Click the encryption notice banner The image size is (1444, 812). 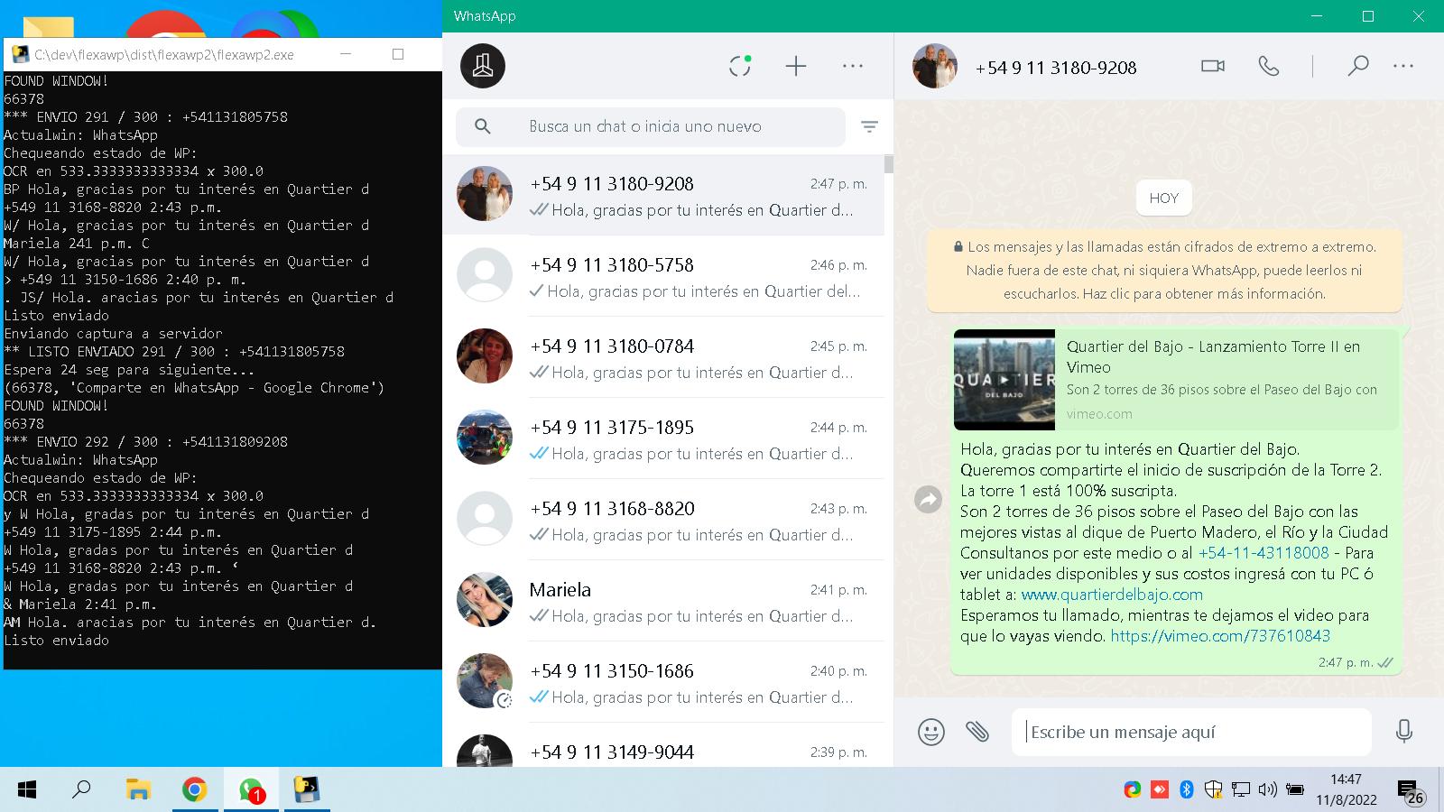pos(1164,270)
